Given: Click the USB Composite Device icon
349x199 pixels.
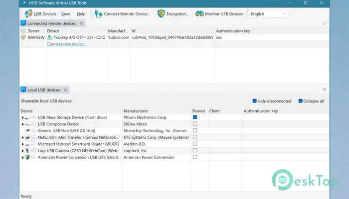Looking at the screenshot, I should pos(27,124).
